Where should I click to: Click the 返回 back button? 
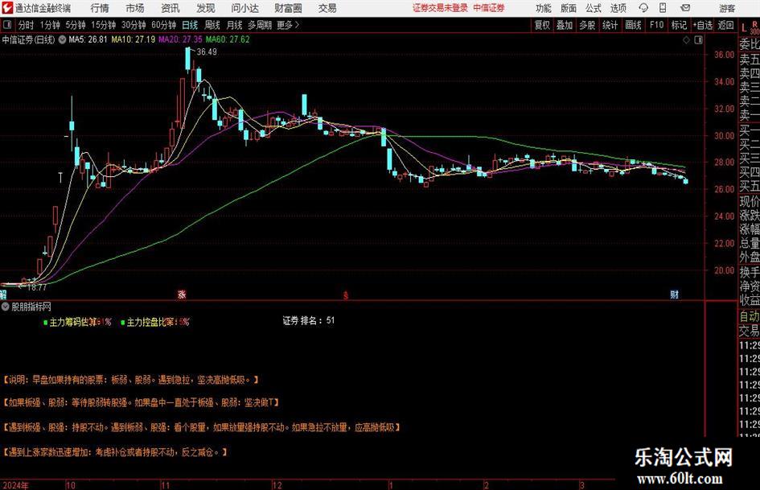click(725, 25)
